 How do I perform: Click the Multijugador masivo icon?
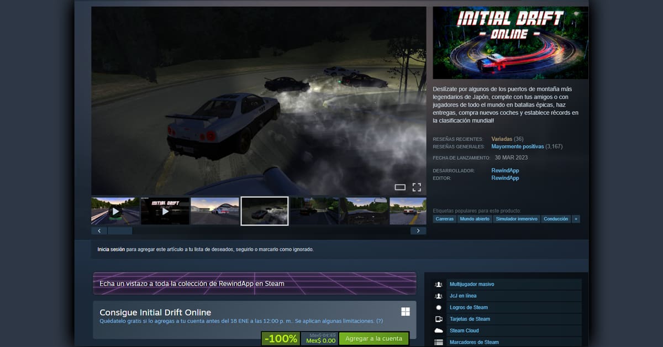click(439, 284)
